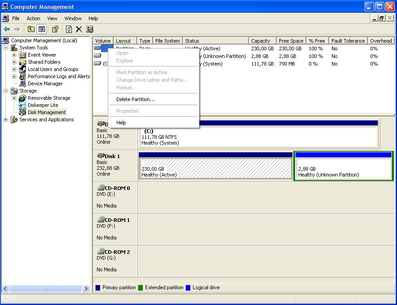The image size is (397, 305).
Task: Collapse the Storage tree node
Action: (5, 91)
